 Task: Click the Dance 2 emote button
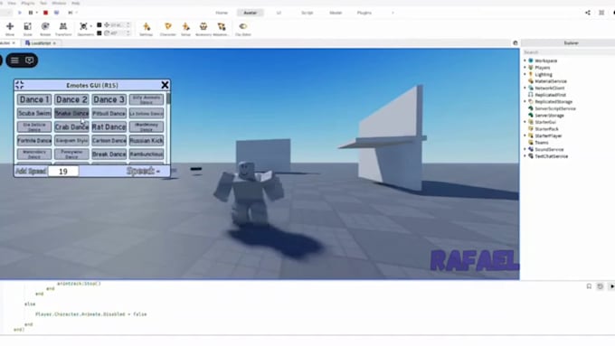click(x=71, y=99)
